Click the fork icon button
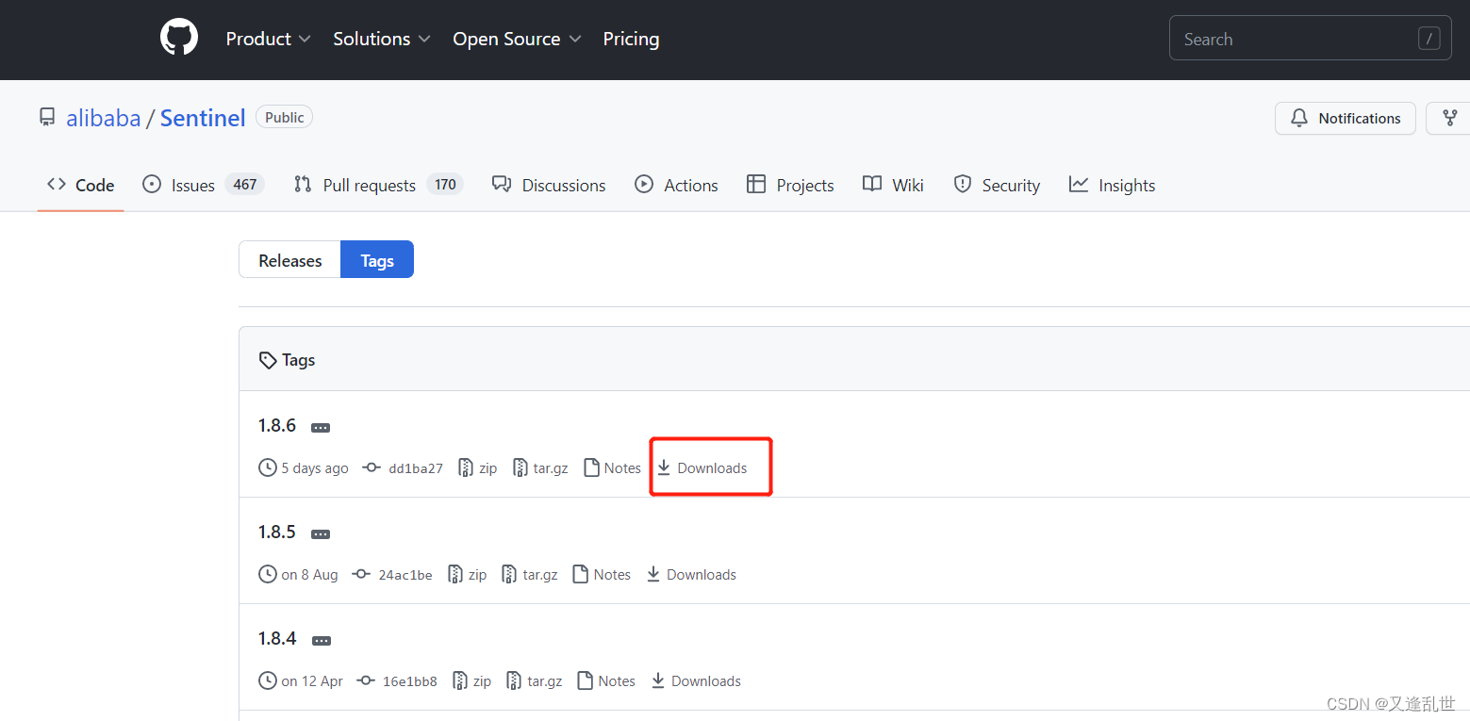This screenshot has width=1470, height=721. [1449, 118]
